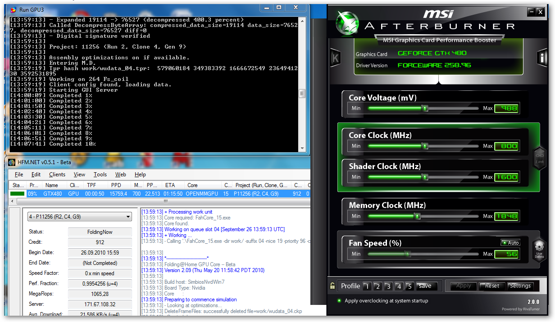
Task: Click the GEFORCE GTX 480 graphics card text
Action: point(432,53)
